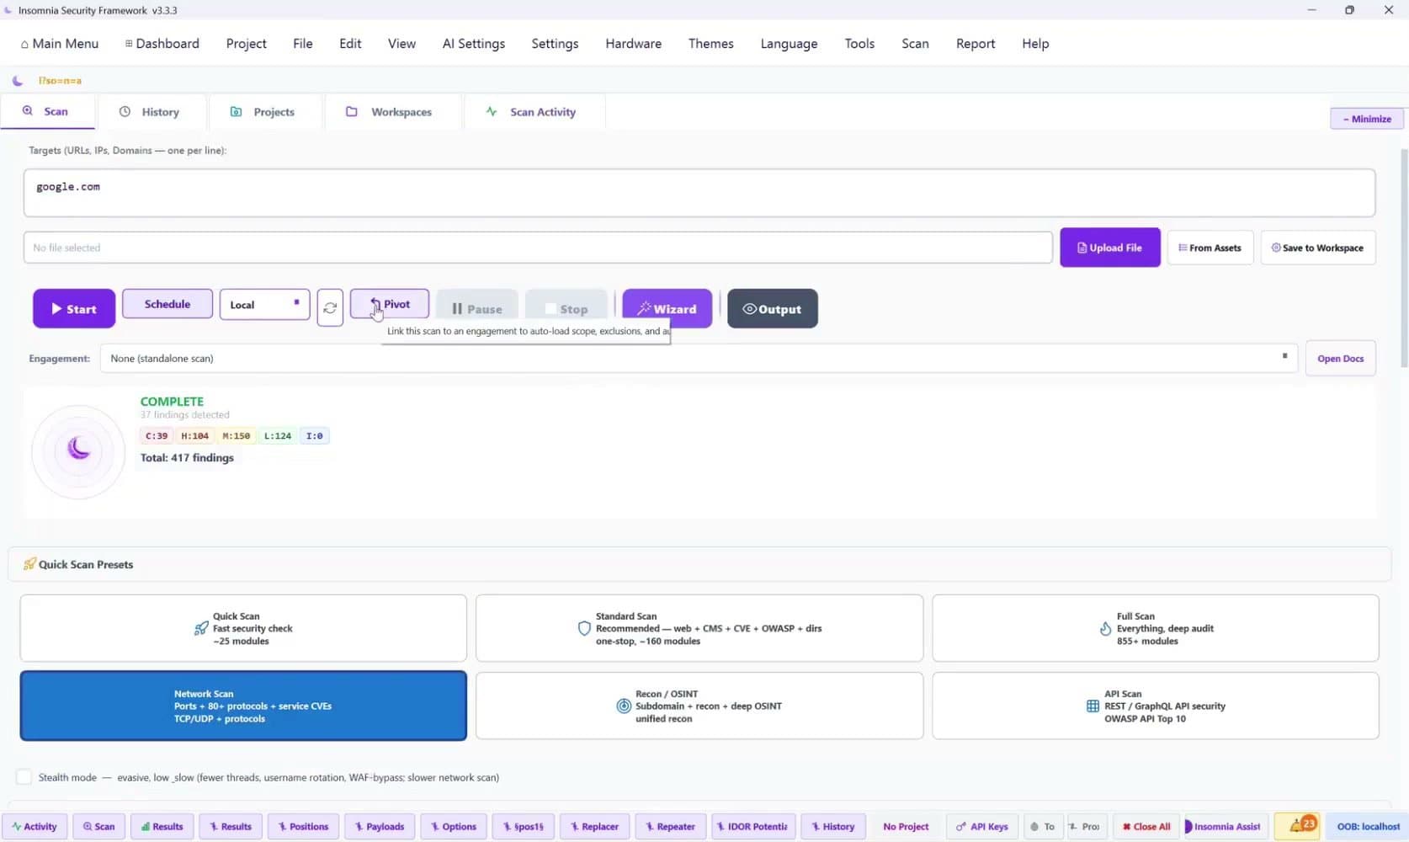
Task: Click the purple Start button
Action: pos(74,308)
